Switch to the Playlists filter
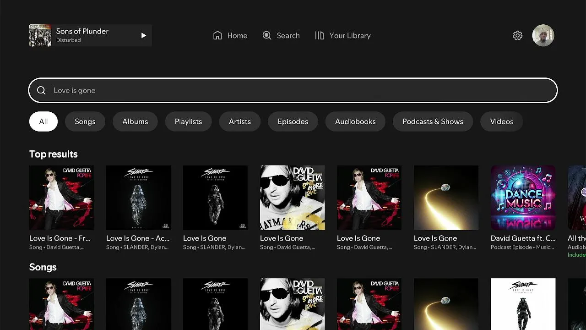This screenshot has width=586, height=330. (x=188, y=121)
